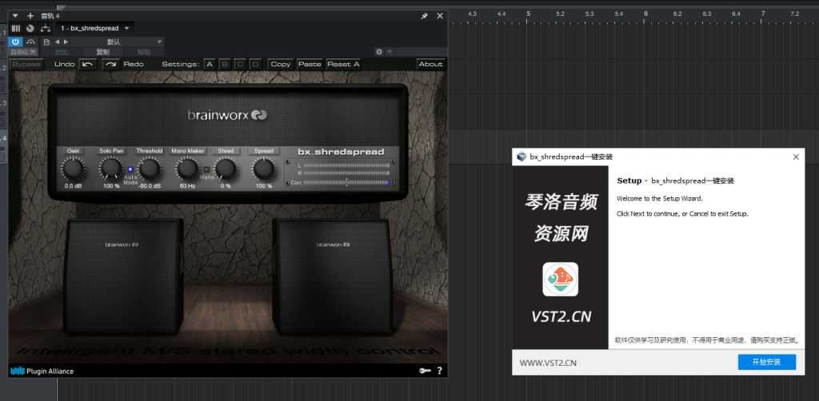This screenshot has width=819, height=401.
Task: Toggle the plugin Bypass button
Action: 26,64
